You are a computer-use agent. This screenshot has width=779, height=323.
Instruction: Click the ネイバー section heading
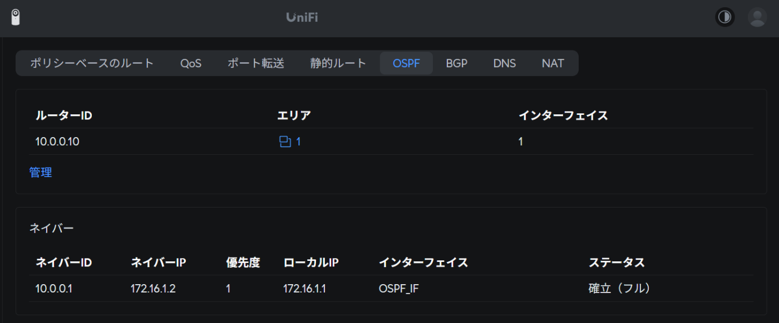point(52,228)
